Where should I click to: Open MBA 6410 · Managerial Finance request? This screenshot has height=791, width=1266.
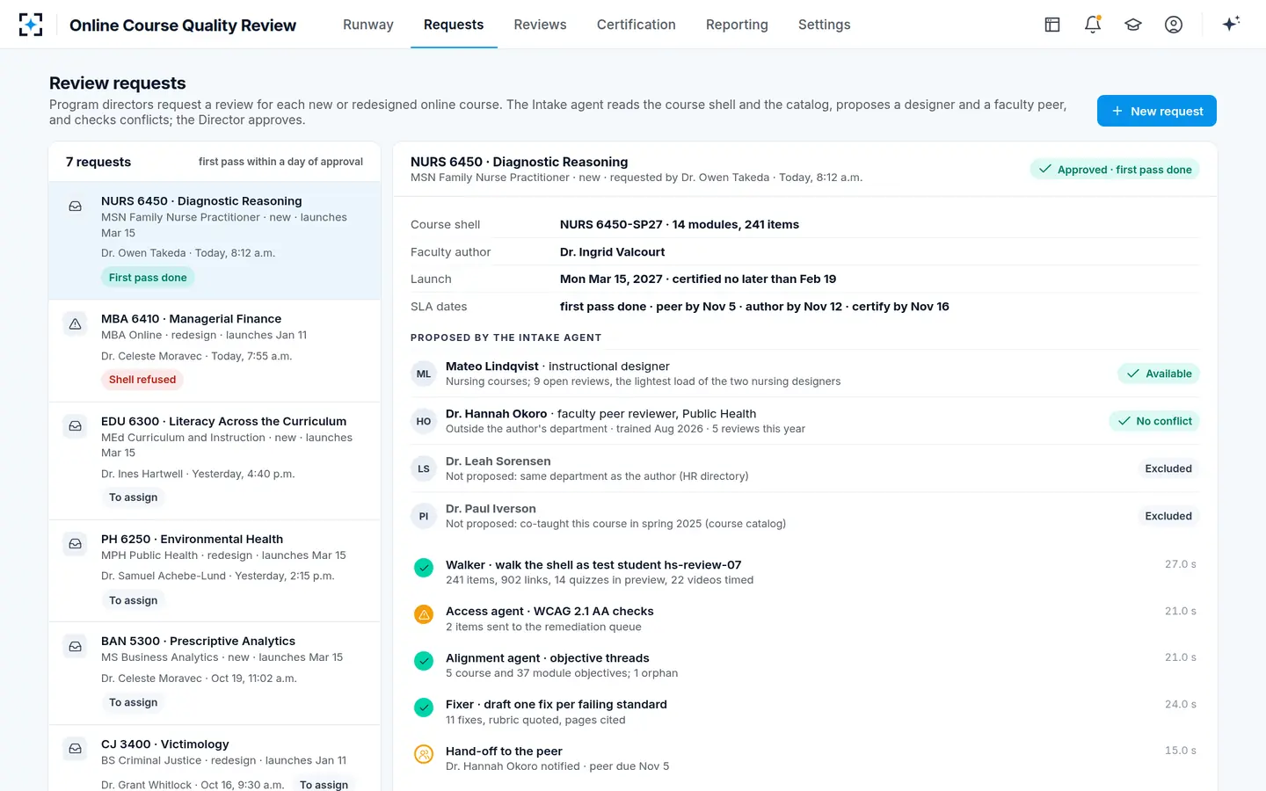tap(215, 351)
